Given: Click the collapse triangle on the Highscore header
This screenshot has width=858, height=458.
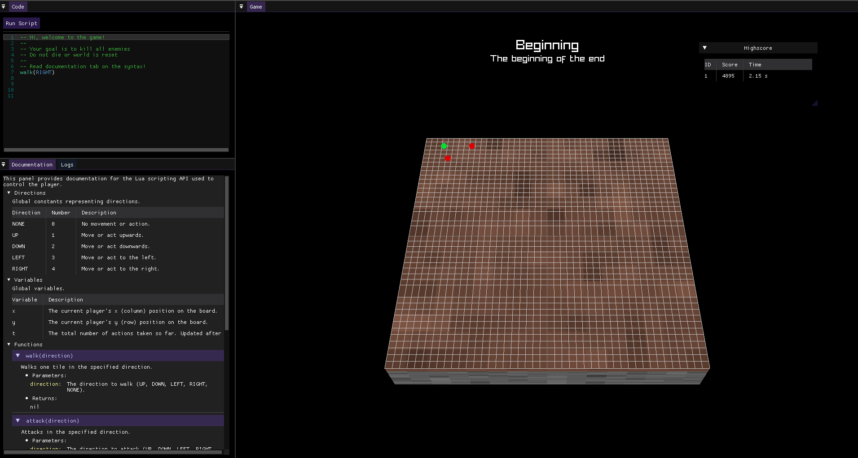Looking at the screenshot, I should click(x=705, y=48).
